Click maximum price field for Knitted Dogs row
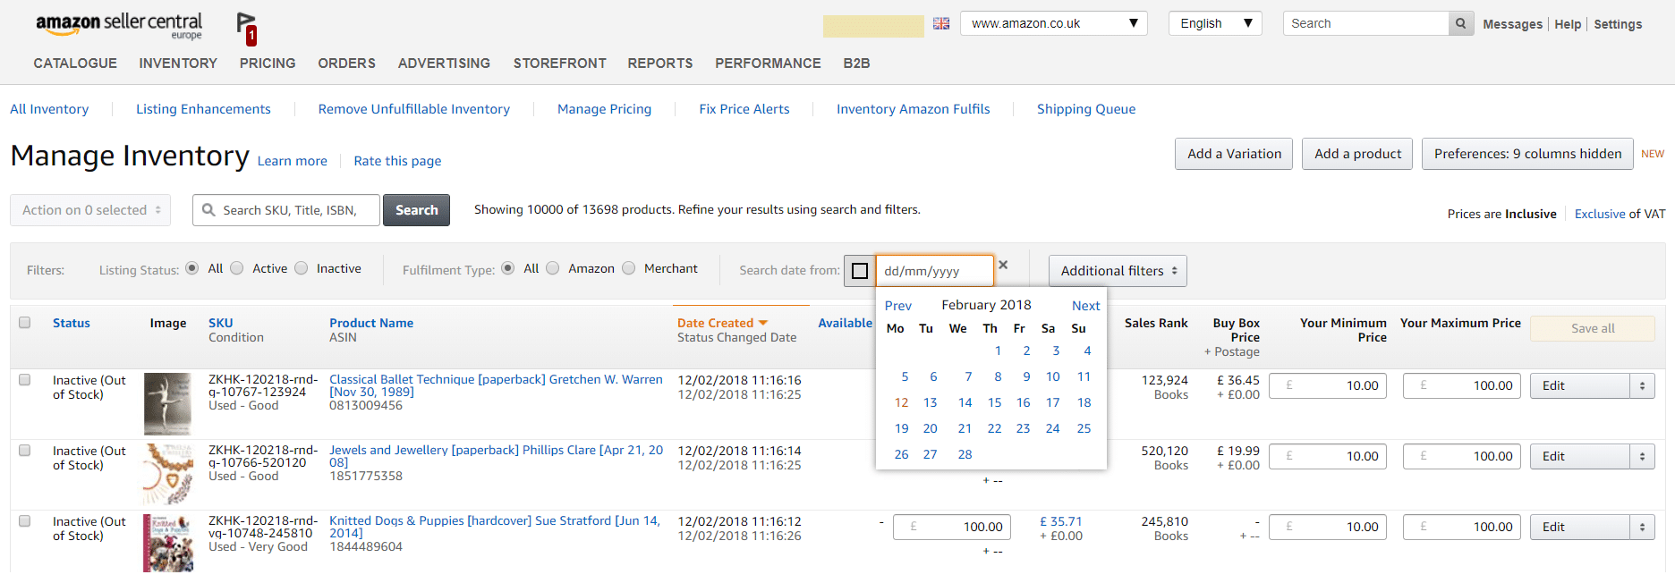 pos(1462,528)
